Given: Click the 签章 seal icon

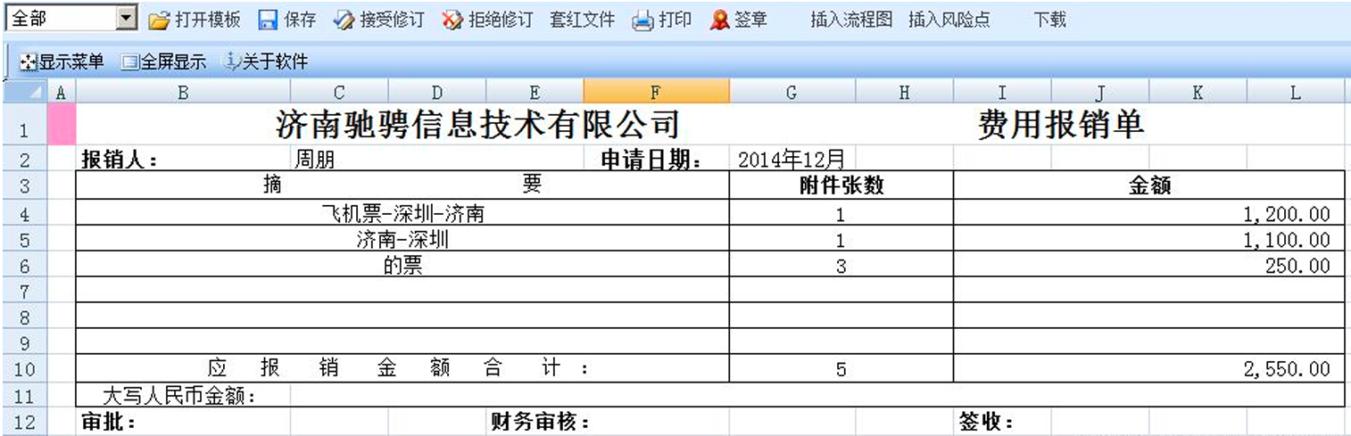Looking at the screenshot, I should 720,20.
